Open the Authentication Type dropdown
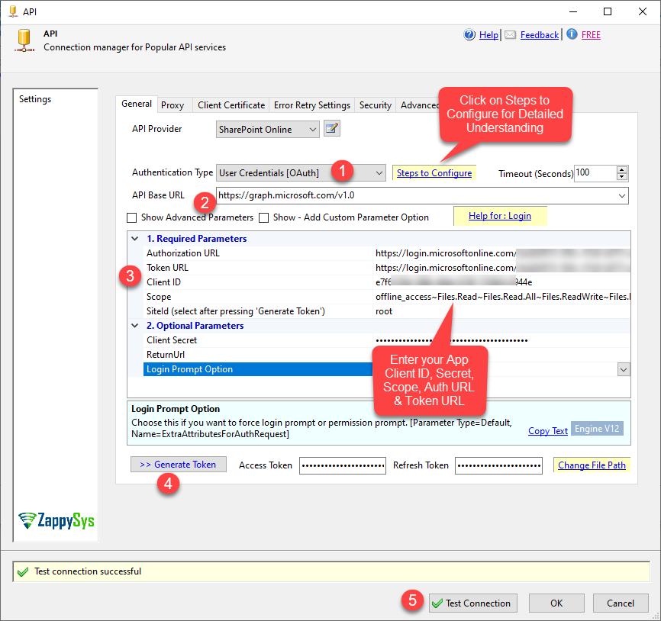 (x=301, y=172)
